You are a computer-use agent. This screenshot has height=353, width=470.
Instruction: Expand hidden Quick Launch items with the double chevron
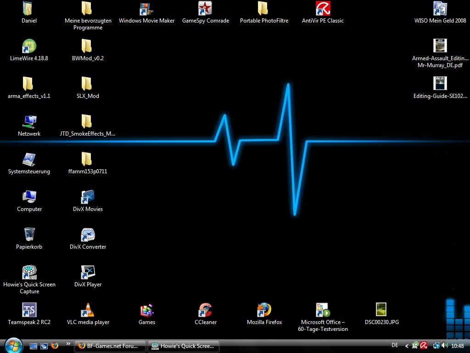click(68, 343)
